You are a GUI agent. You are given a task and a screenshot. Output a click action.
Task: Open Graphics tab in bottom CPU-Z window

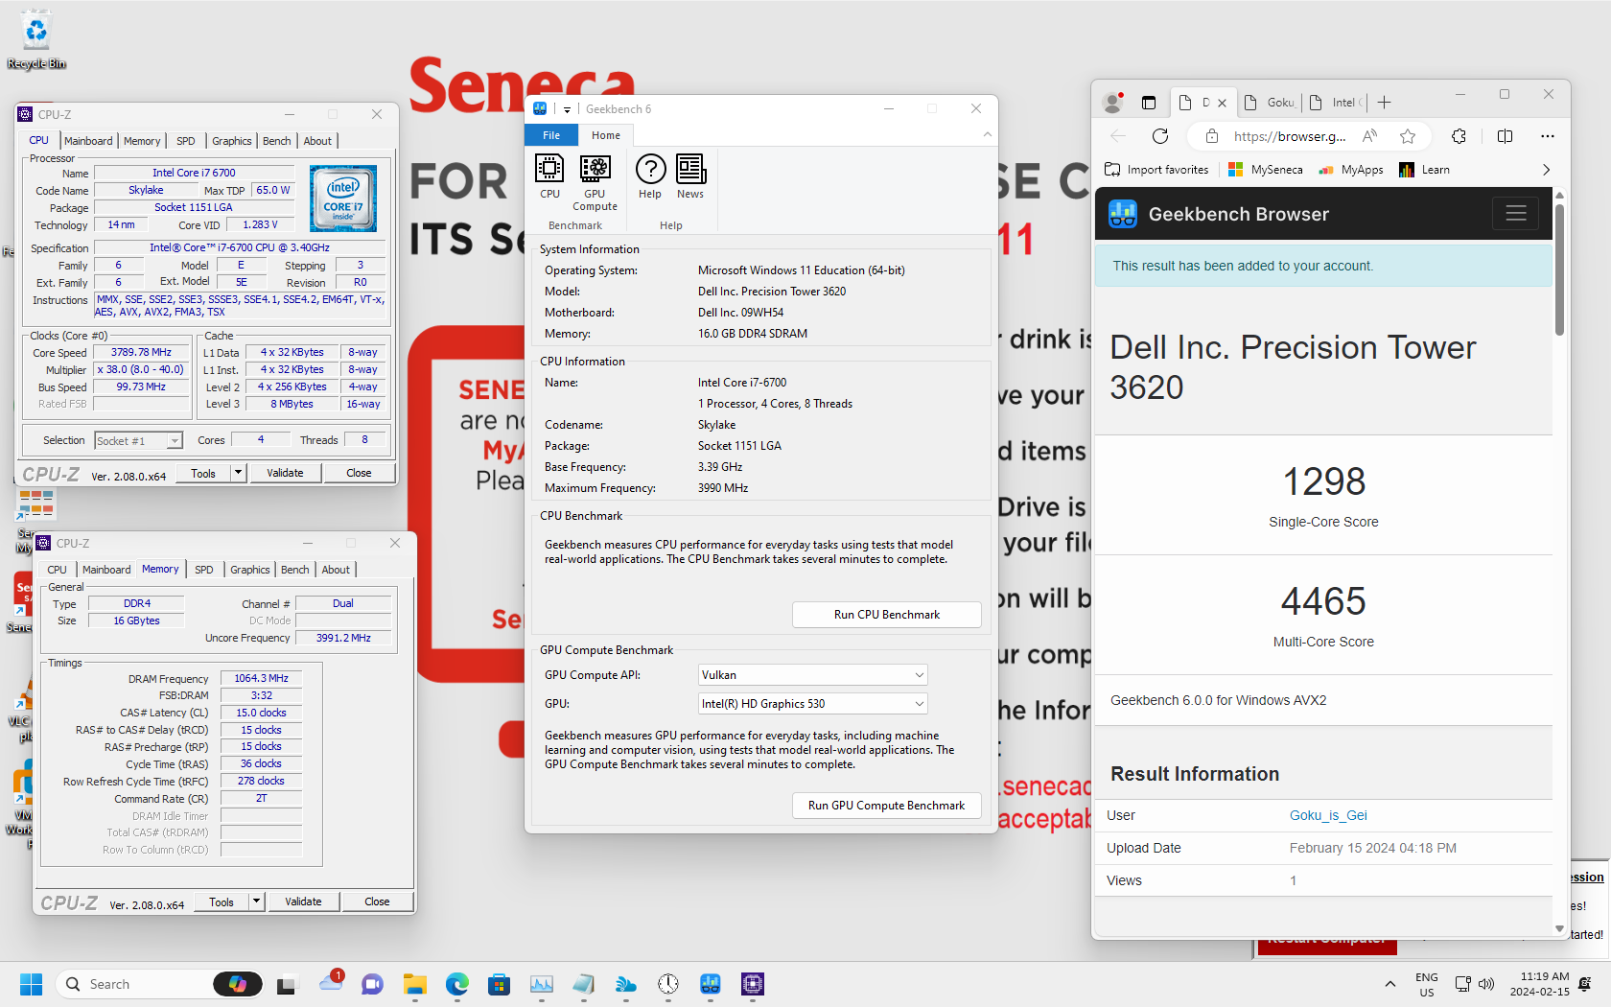click(250, 570)
